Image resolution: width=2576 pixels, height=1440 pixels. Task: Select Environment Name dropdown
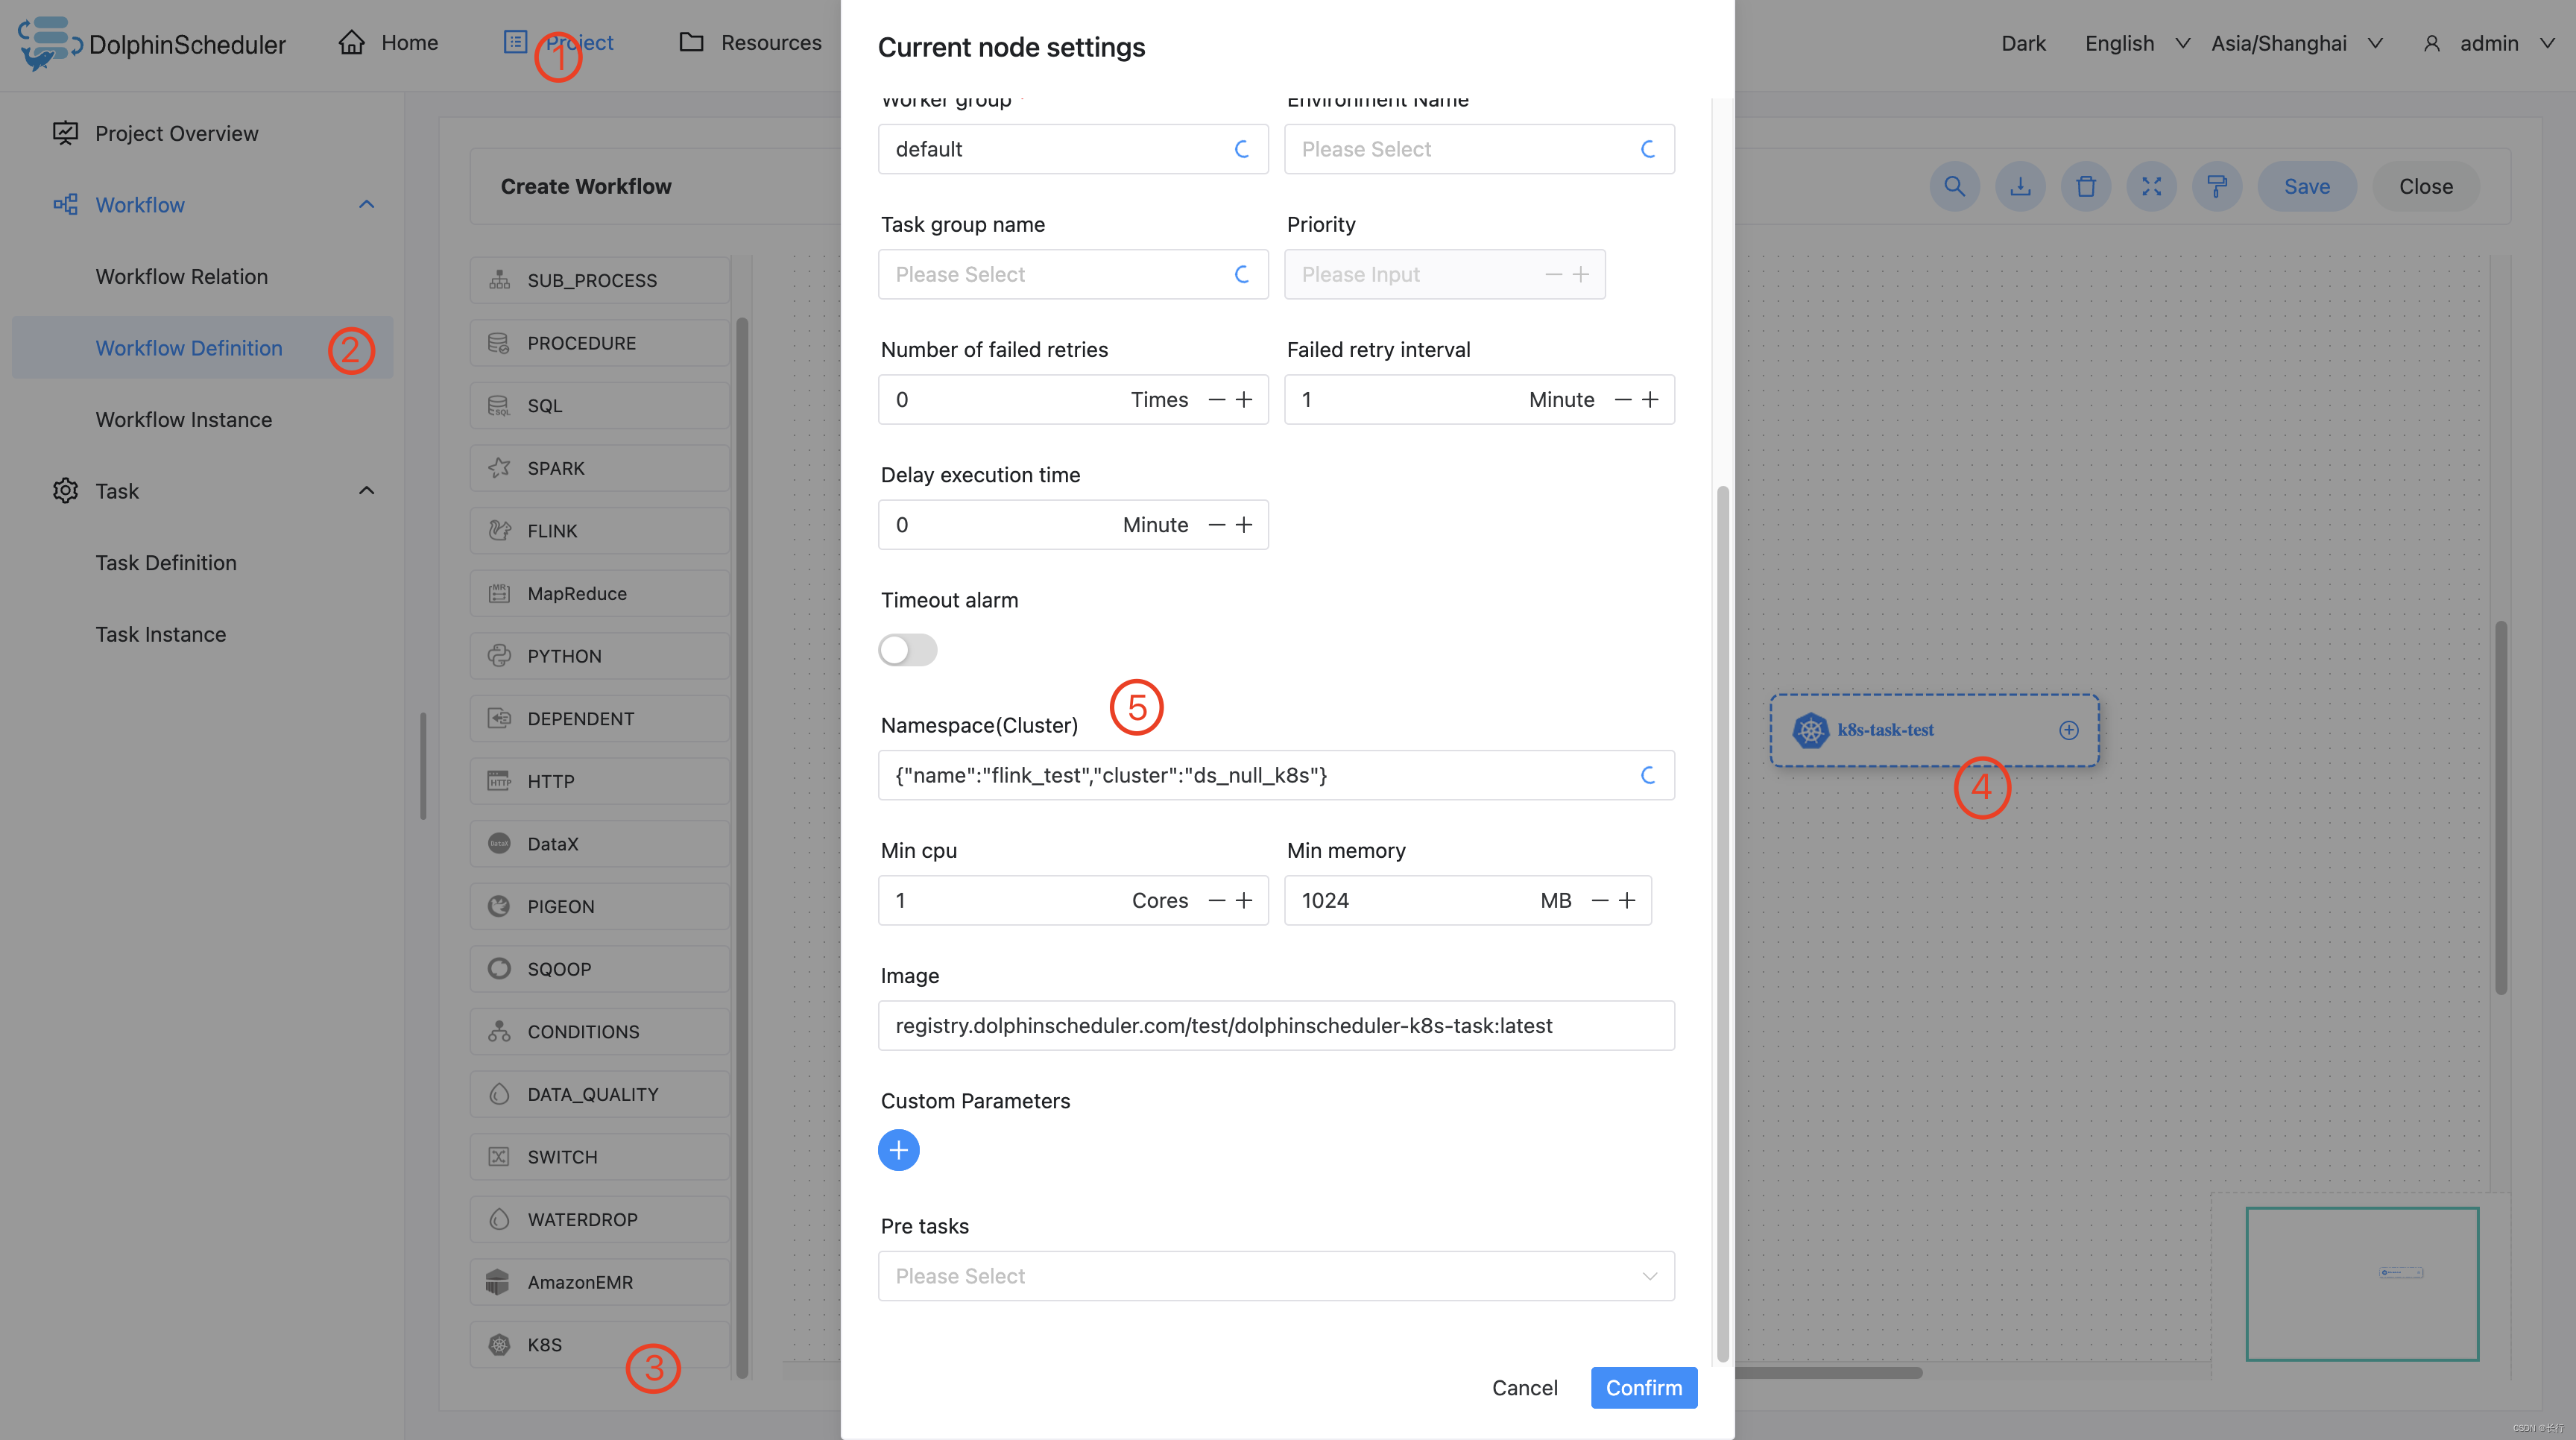(x=1479, y=148)
